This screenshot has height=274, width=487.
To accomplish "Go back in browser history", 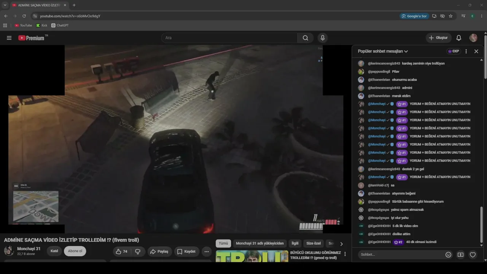I will click(x=6, y=16).
